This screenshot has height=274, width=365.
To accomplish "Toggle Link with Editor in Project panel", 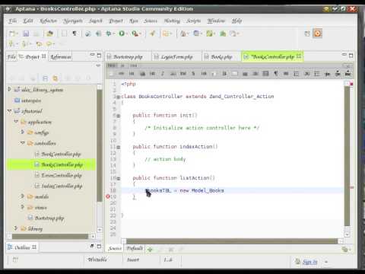I will tap(55, 78).
